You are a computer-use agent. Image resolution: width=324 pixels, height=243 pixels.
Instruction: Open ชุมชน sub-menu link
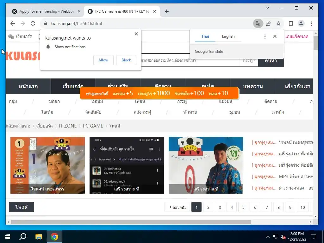point(234,112)
